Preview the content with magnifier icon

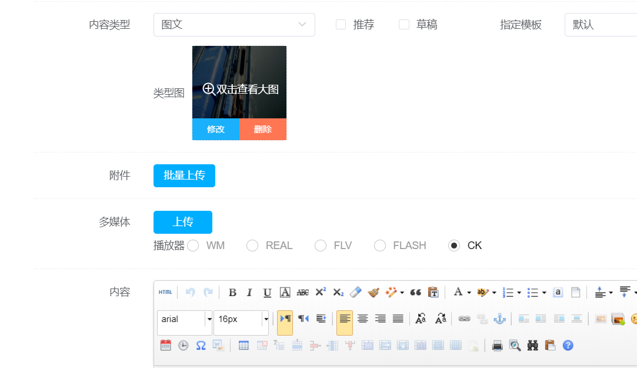tap(515, 346)
